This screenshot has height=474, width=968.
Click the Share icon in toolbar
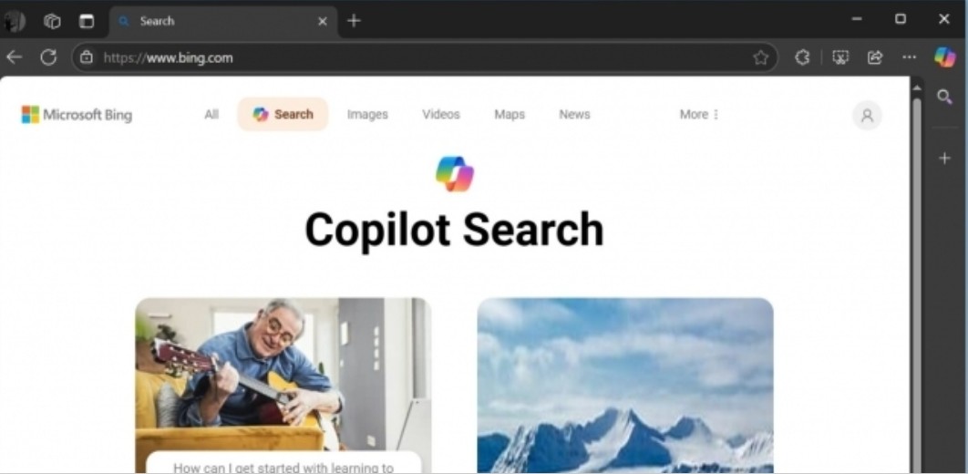875,57
